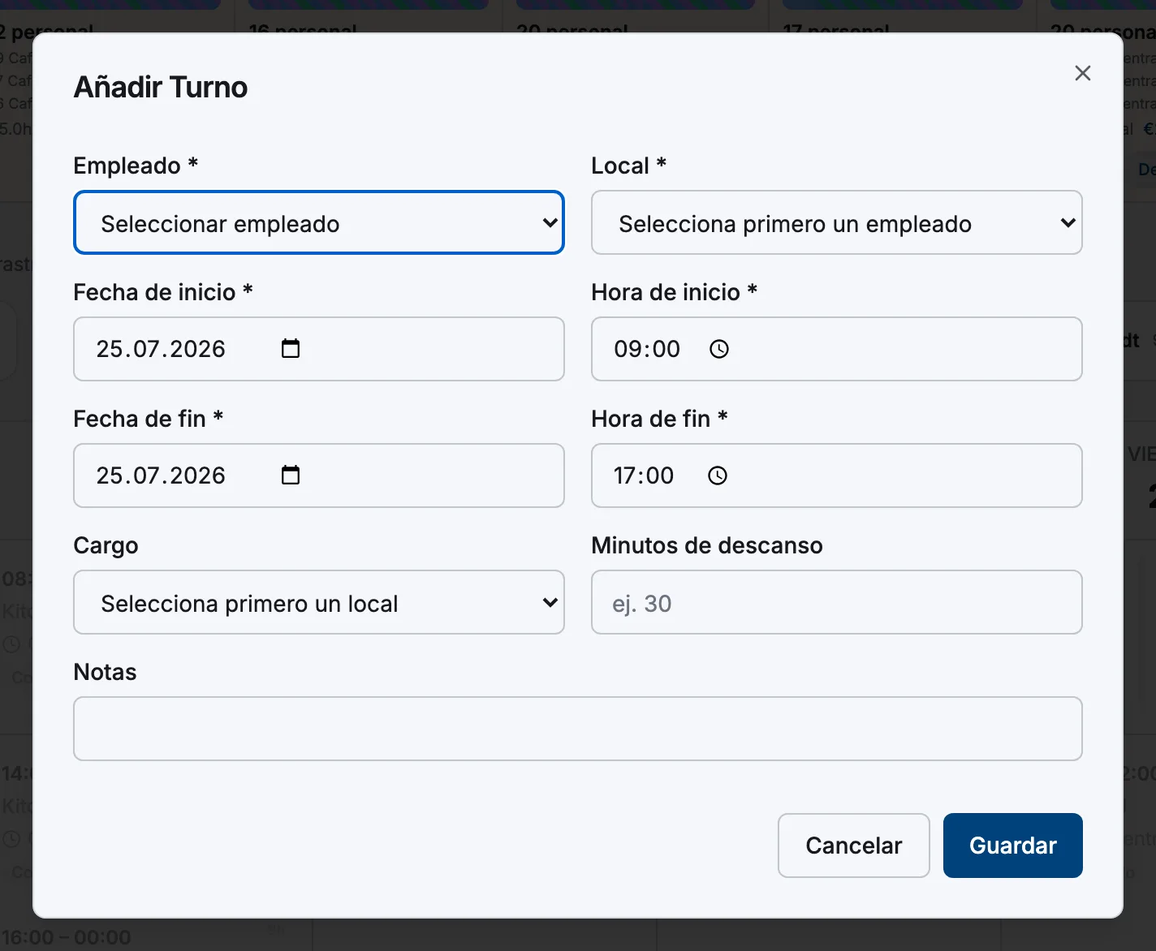
Task: Open the Empleado dropdown
Action: (x=319, y=222)
